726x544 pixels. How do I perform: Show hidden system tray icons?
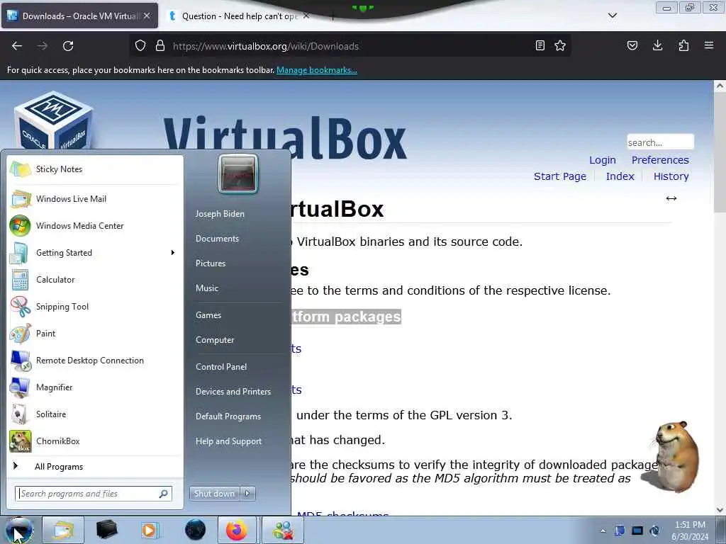[x=603, y=531]
